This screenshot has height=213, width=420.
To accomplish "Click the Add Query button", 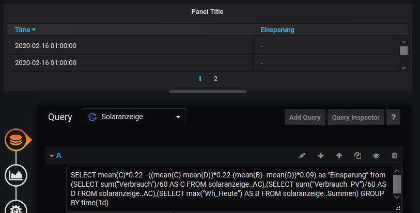I will coord(305,117).
